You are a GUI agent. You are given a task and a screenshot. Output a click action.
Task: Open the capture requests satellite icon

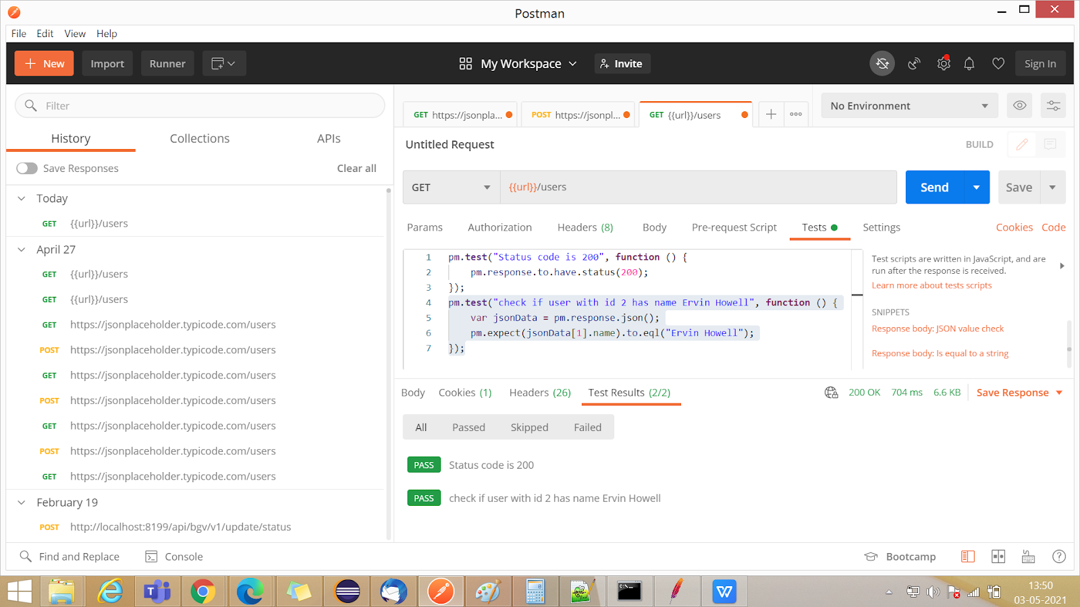click(914, 63)
